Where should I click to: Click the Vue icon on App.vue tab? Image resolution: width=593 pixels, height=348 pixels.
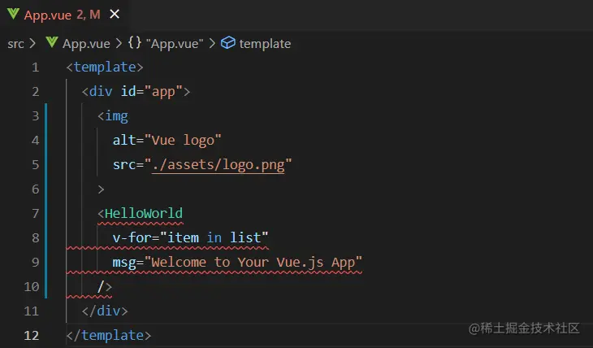(x=13, y=14)
